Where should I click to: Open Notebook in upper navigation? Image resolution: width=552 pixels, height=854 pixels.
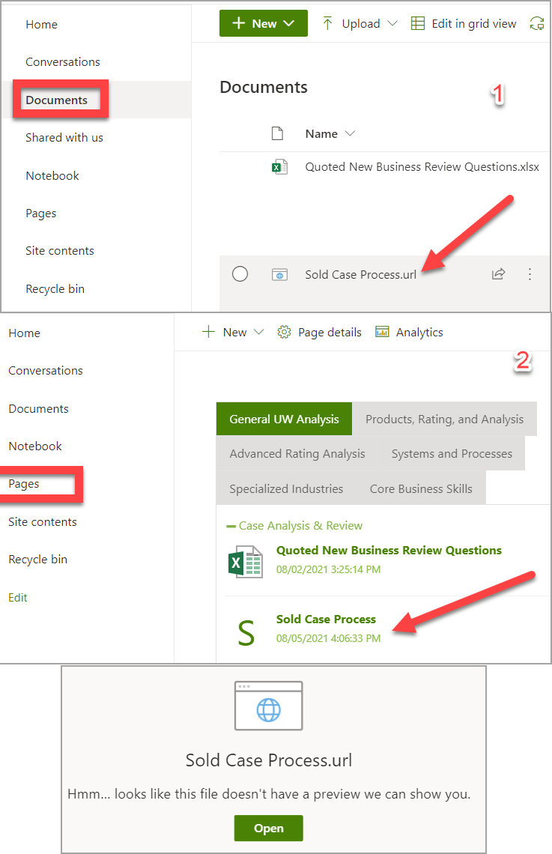[52, 176]
